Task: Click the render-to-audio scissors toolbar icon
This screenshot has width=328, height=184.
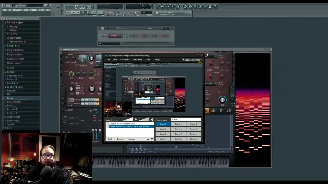Action: pyautogui.click(x=200, y=6)
